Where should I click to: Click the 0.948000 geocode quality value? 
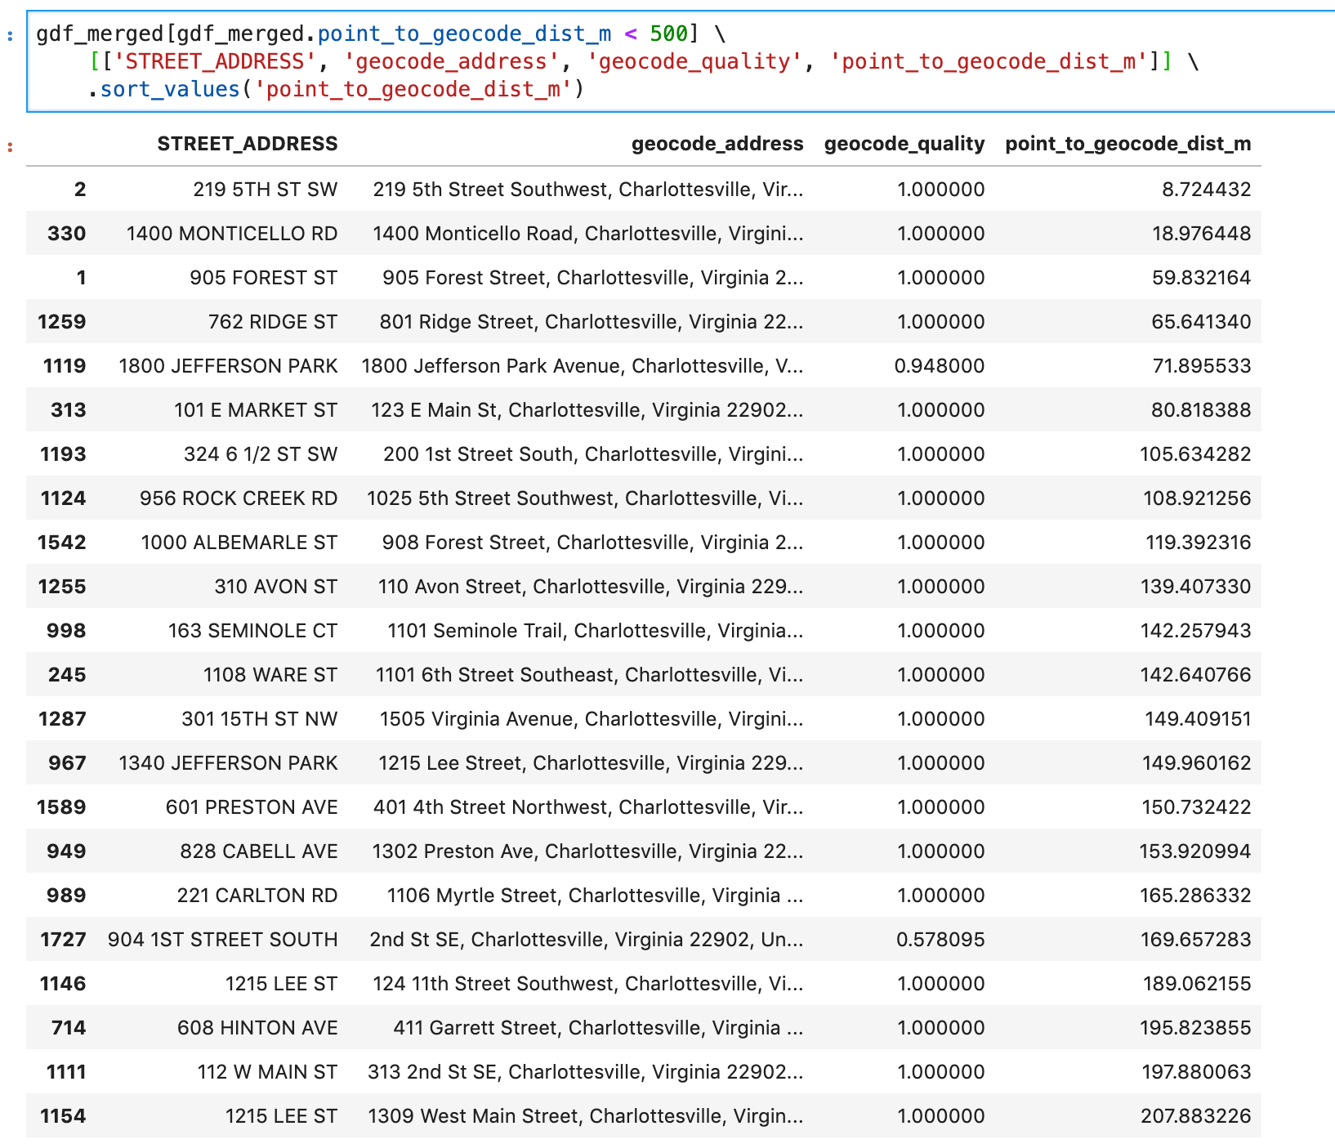(940, 366)
